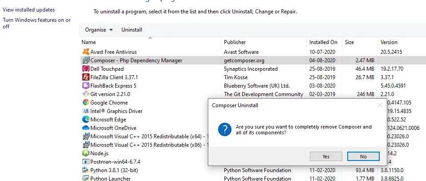
Task: Click the Dell Touchpad icon
Action: point(85,68)
